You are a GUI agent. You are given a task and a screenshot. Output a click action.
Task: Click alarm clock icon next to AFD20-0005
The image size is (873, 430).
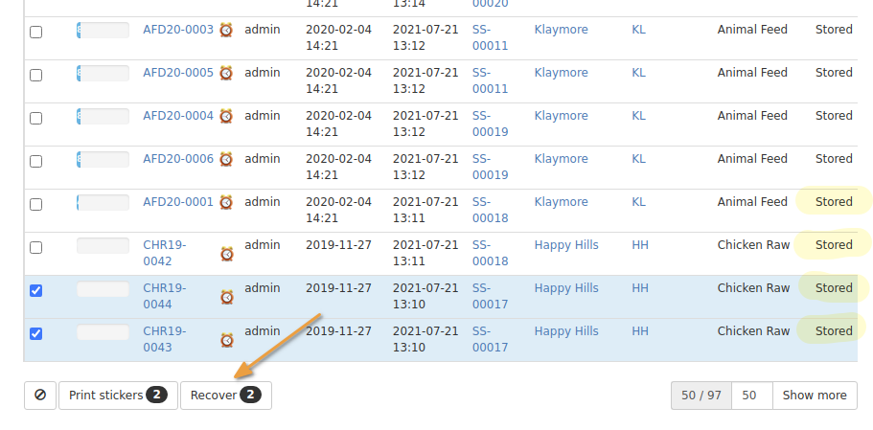click(226, 73)
